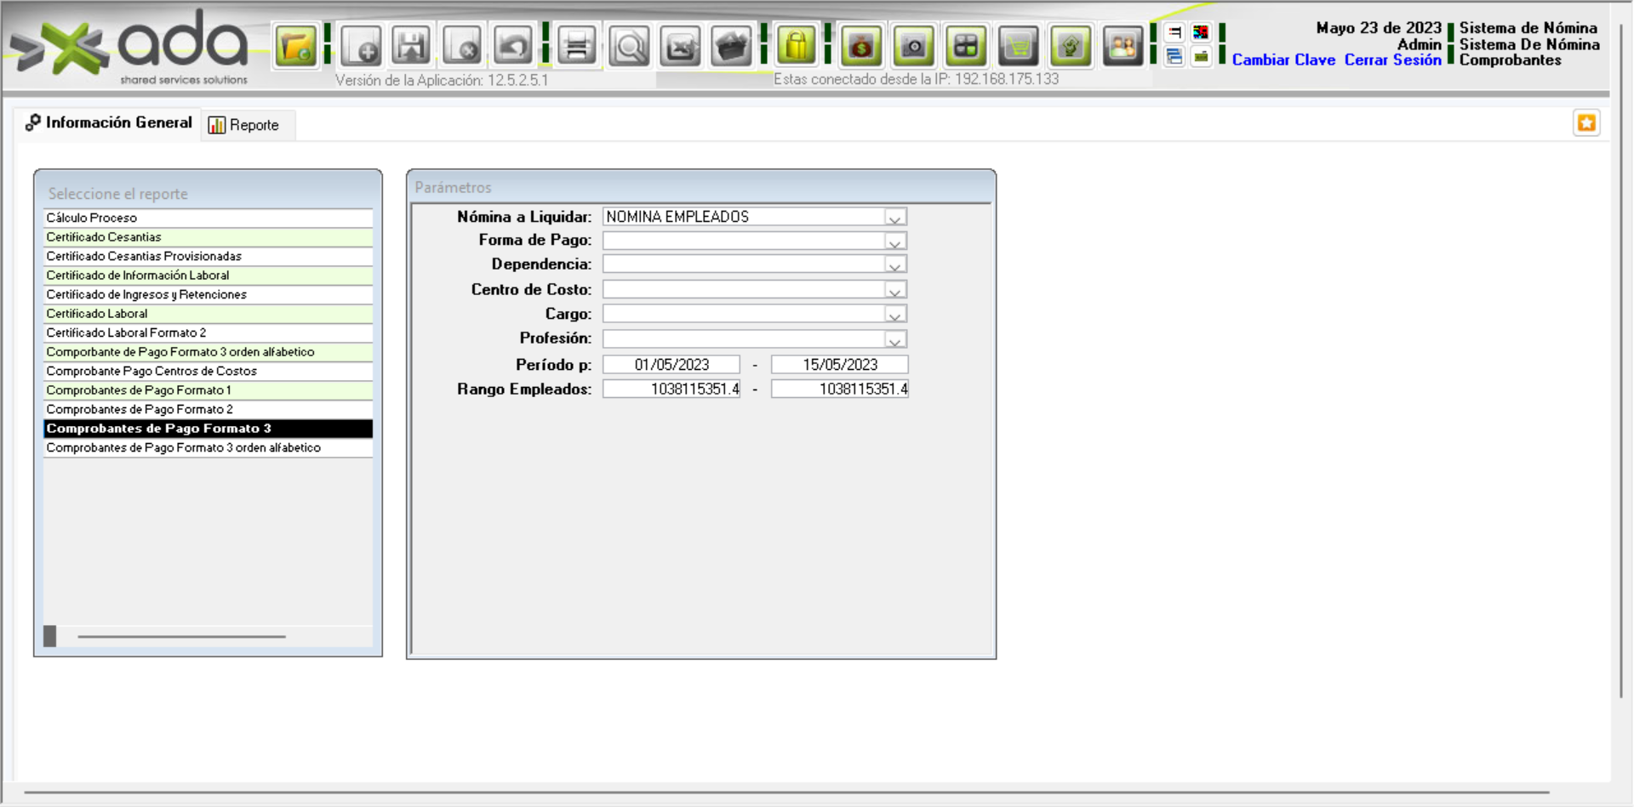The width and height of the screenshot is (1634, 807).
Task: Expand the Forma de Pago dropdown
Action: (894, 242)
